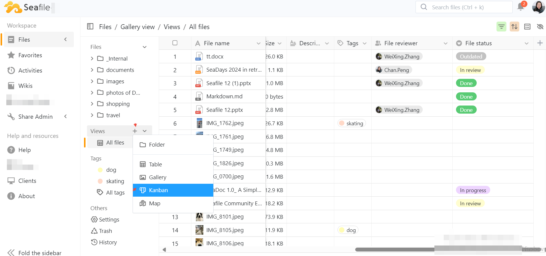The image size is (546, 256).
Task: Click the add view plus icon
Action: (x=135, y=131)
